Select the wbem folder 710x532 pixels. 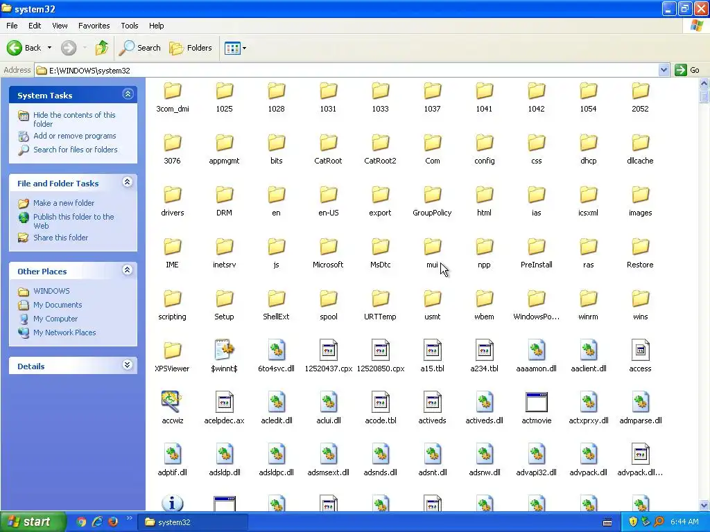click(485, 305)
